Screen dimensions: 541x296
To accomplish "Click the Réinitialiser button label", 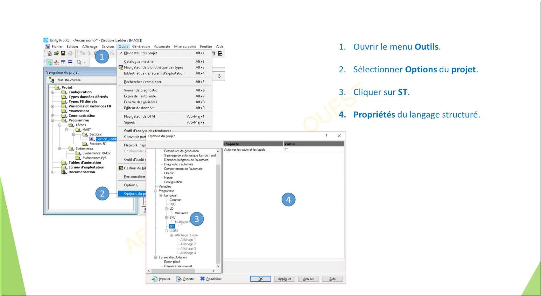I will coord(214,279).
